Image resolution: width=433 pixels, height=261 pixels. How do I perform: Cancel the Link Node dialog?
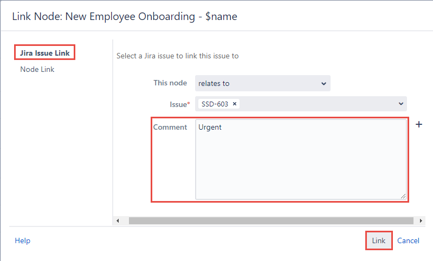[408, 240]
